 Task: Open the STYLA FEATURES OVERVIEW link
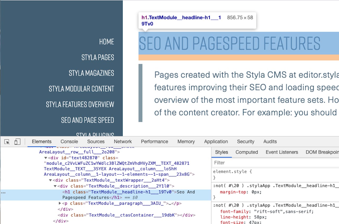[80, 104]
